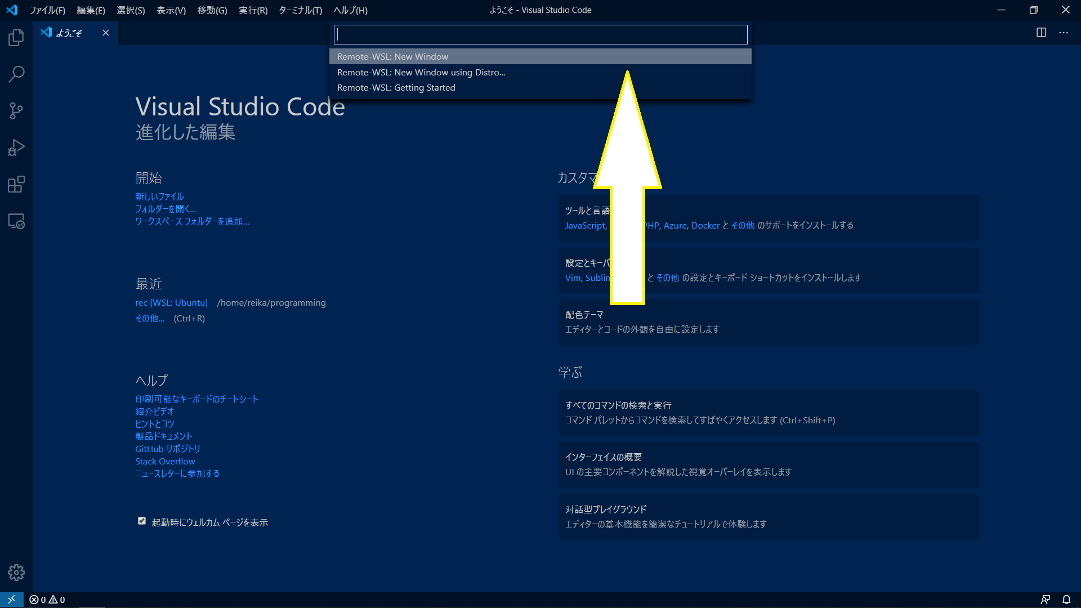Switch to the ようこそ tab
1081x608 pixels.
(x=68, y=33)
